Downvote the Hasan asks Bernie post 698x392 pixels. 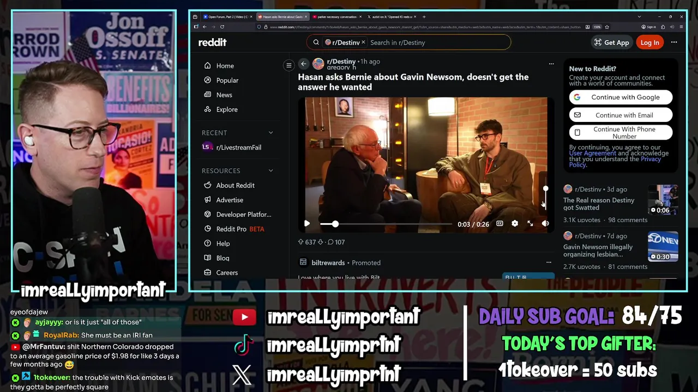[x=321, y=242]
